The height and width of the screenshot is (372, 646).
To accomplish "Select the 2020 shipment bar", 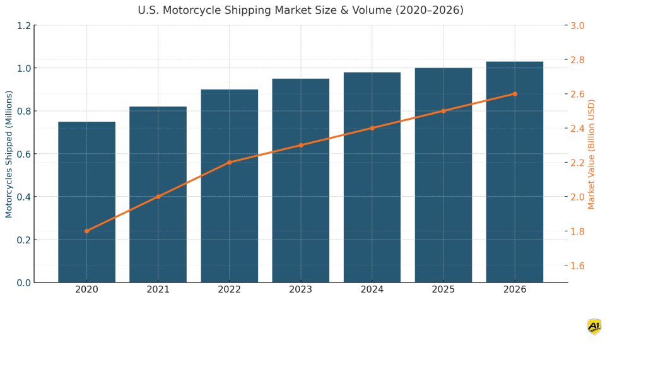I will coord(87,202).
